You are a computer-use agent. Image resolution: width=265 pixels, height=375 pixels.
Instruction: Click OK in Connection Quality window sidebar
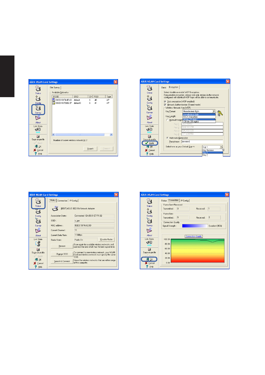click(x=149, y=259)
